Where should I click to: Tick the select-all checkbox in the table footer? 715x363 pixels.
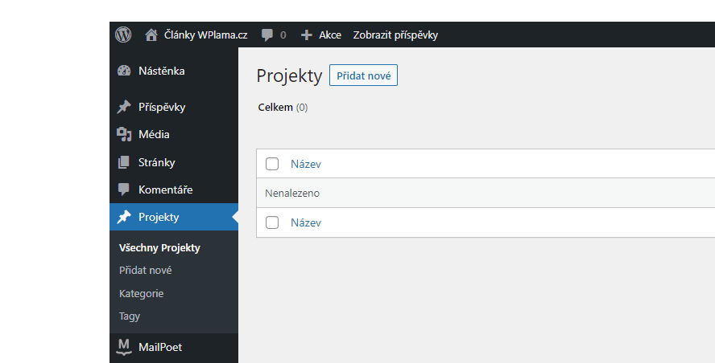click(272, 222)
